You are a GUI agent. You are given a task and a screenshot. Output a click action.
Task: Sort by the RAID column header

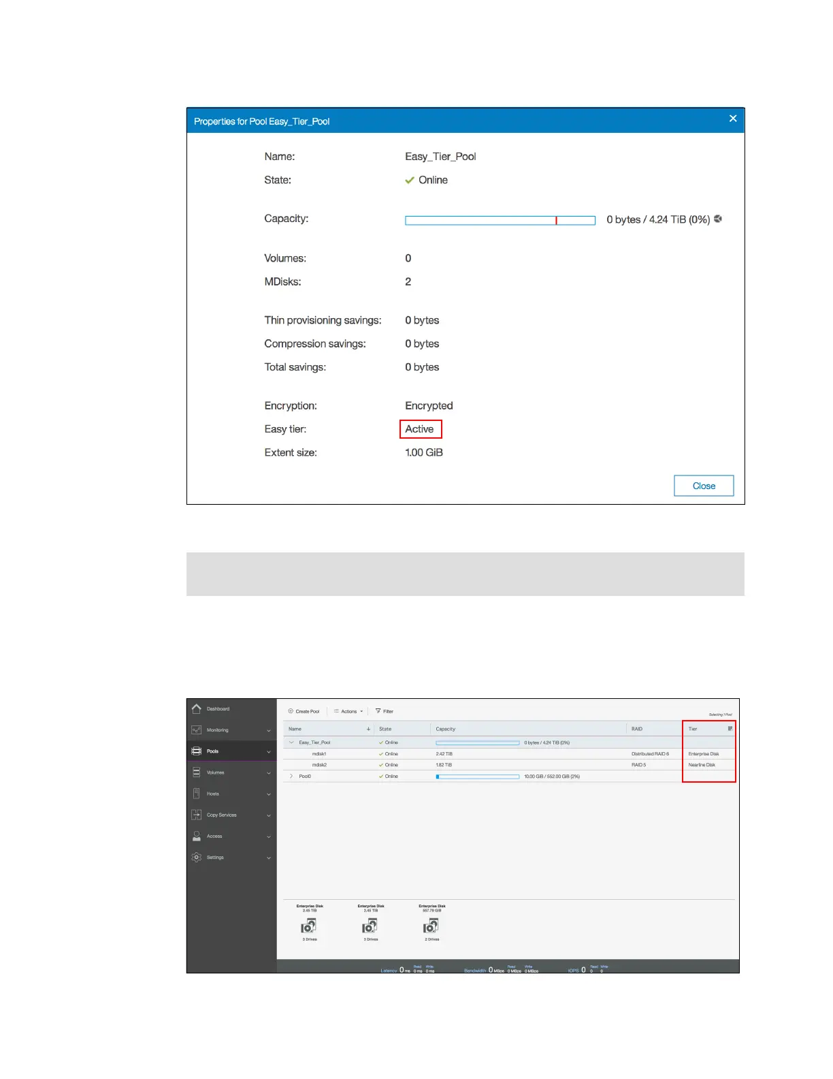[637, 729]
